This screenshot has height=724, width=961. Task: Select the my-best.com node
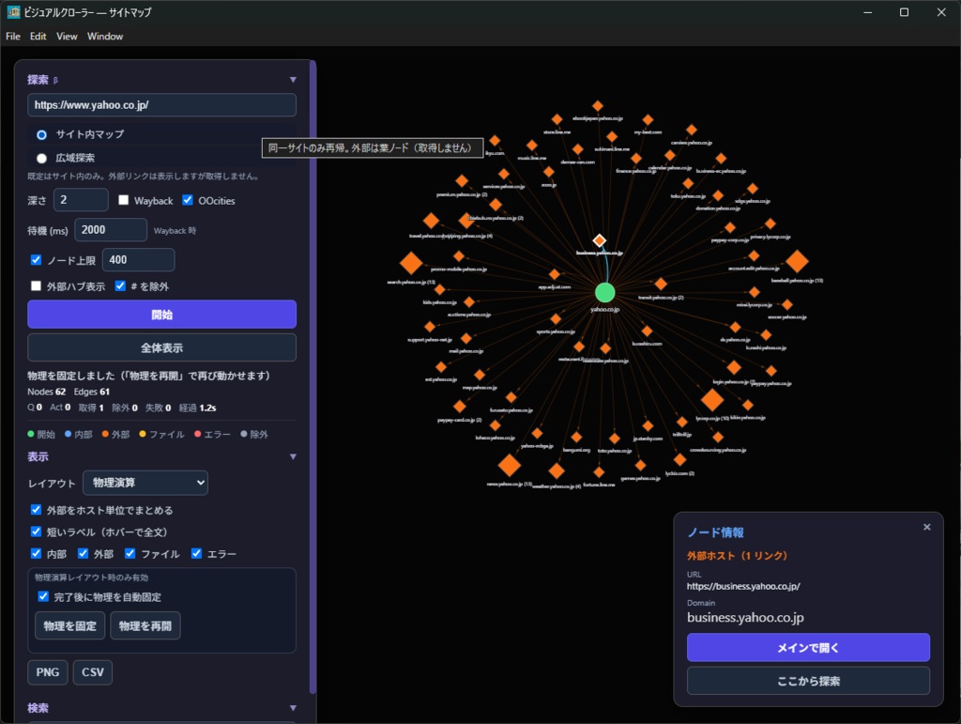point(648,119)
